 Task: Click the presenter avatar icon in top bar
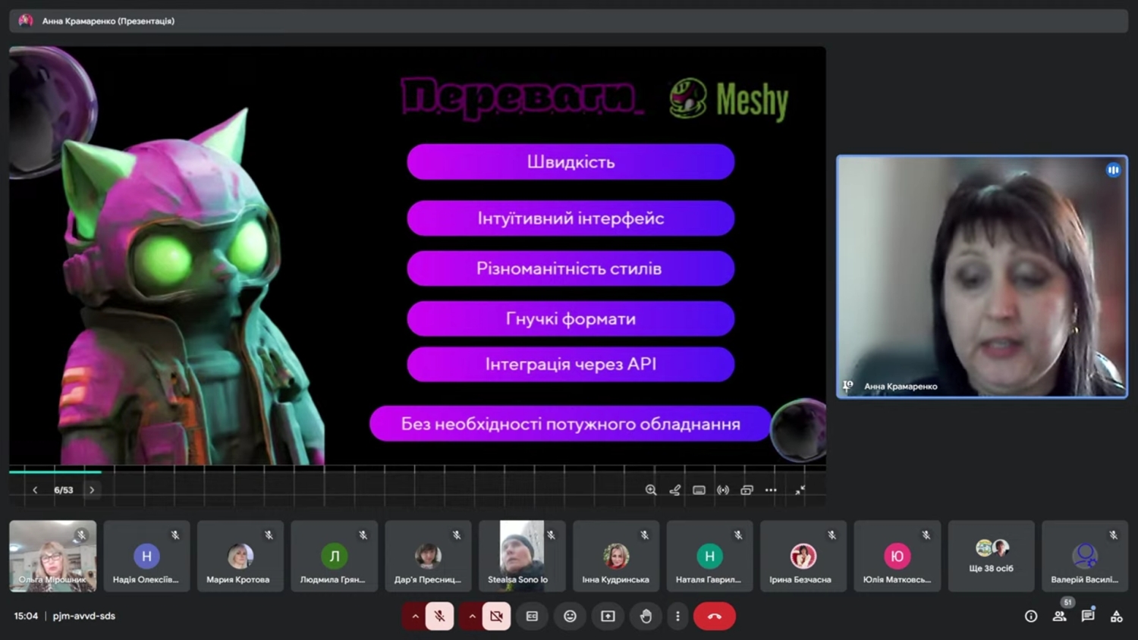[x=26, y=20]
